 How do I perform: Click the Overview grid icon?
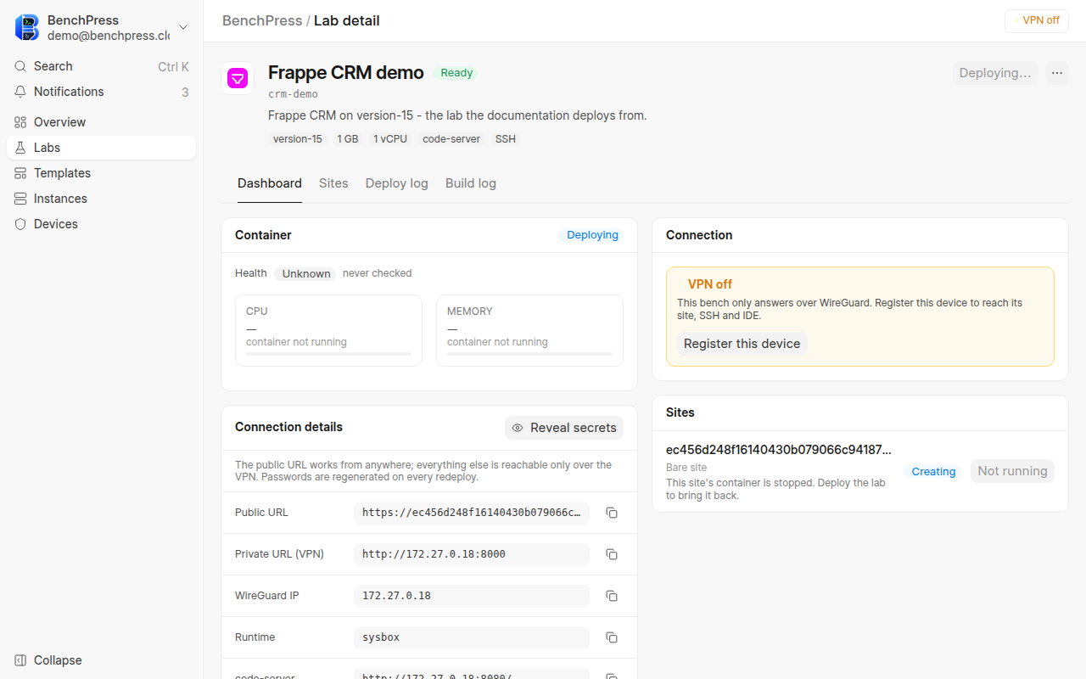point(21,122)
